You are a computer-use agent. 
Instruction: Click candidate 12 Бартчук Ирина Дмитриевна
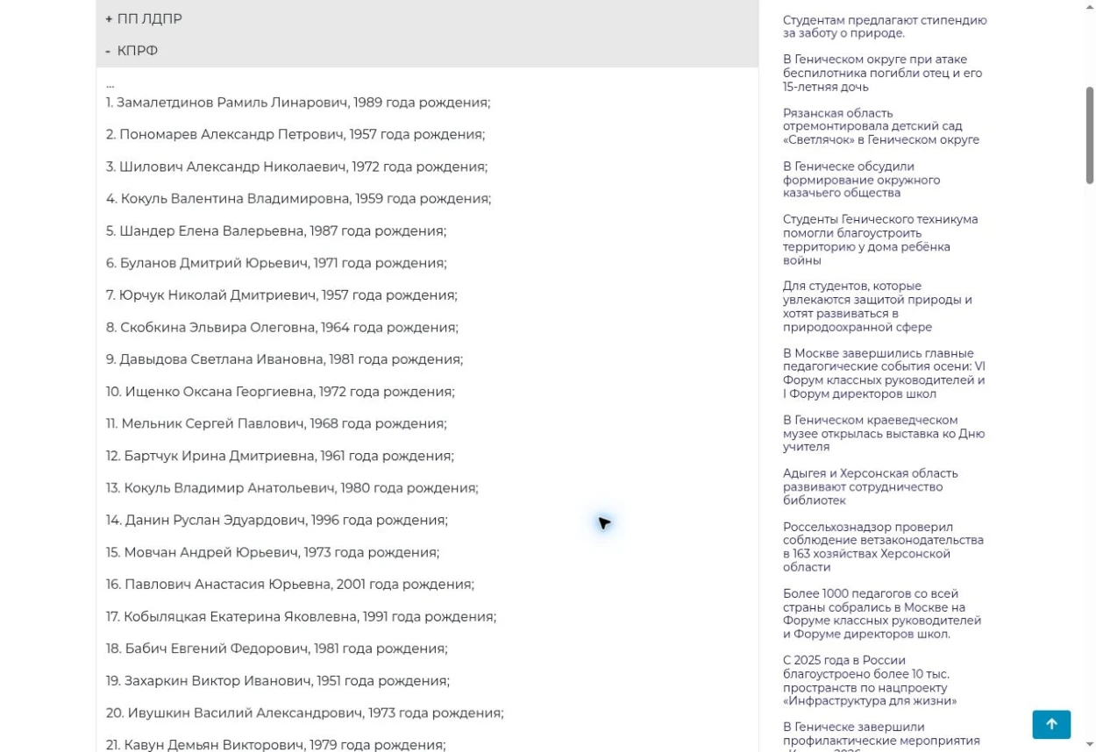coord(280,456)
